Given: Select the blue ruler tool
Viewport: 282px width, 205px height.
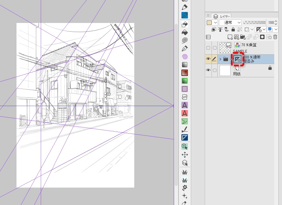Looking at the screenshot, I should coord(185,137).
